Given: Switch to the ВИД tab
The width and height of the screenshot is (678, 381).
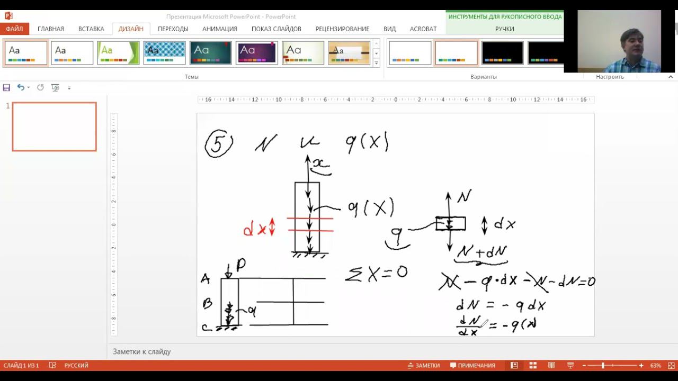Looking at the screenshot, I should pos(389,29).
